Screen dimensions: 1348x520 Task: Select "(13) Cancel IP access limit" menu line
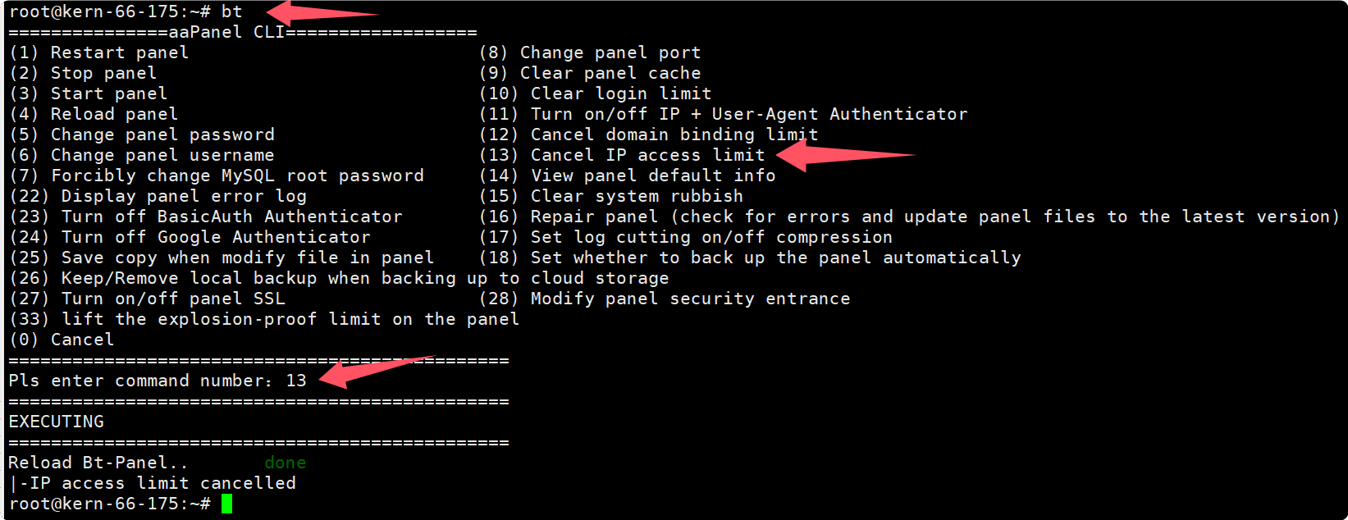coord(622,155)
